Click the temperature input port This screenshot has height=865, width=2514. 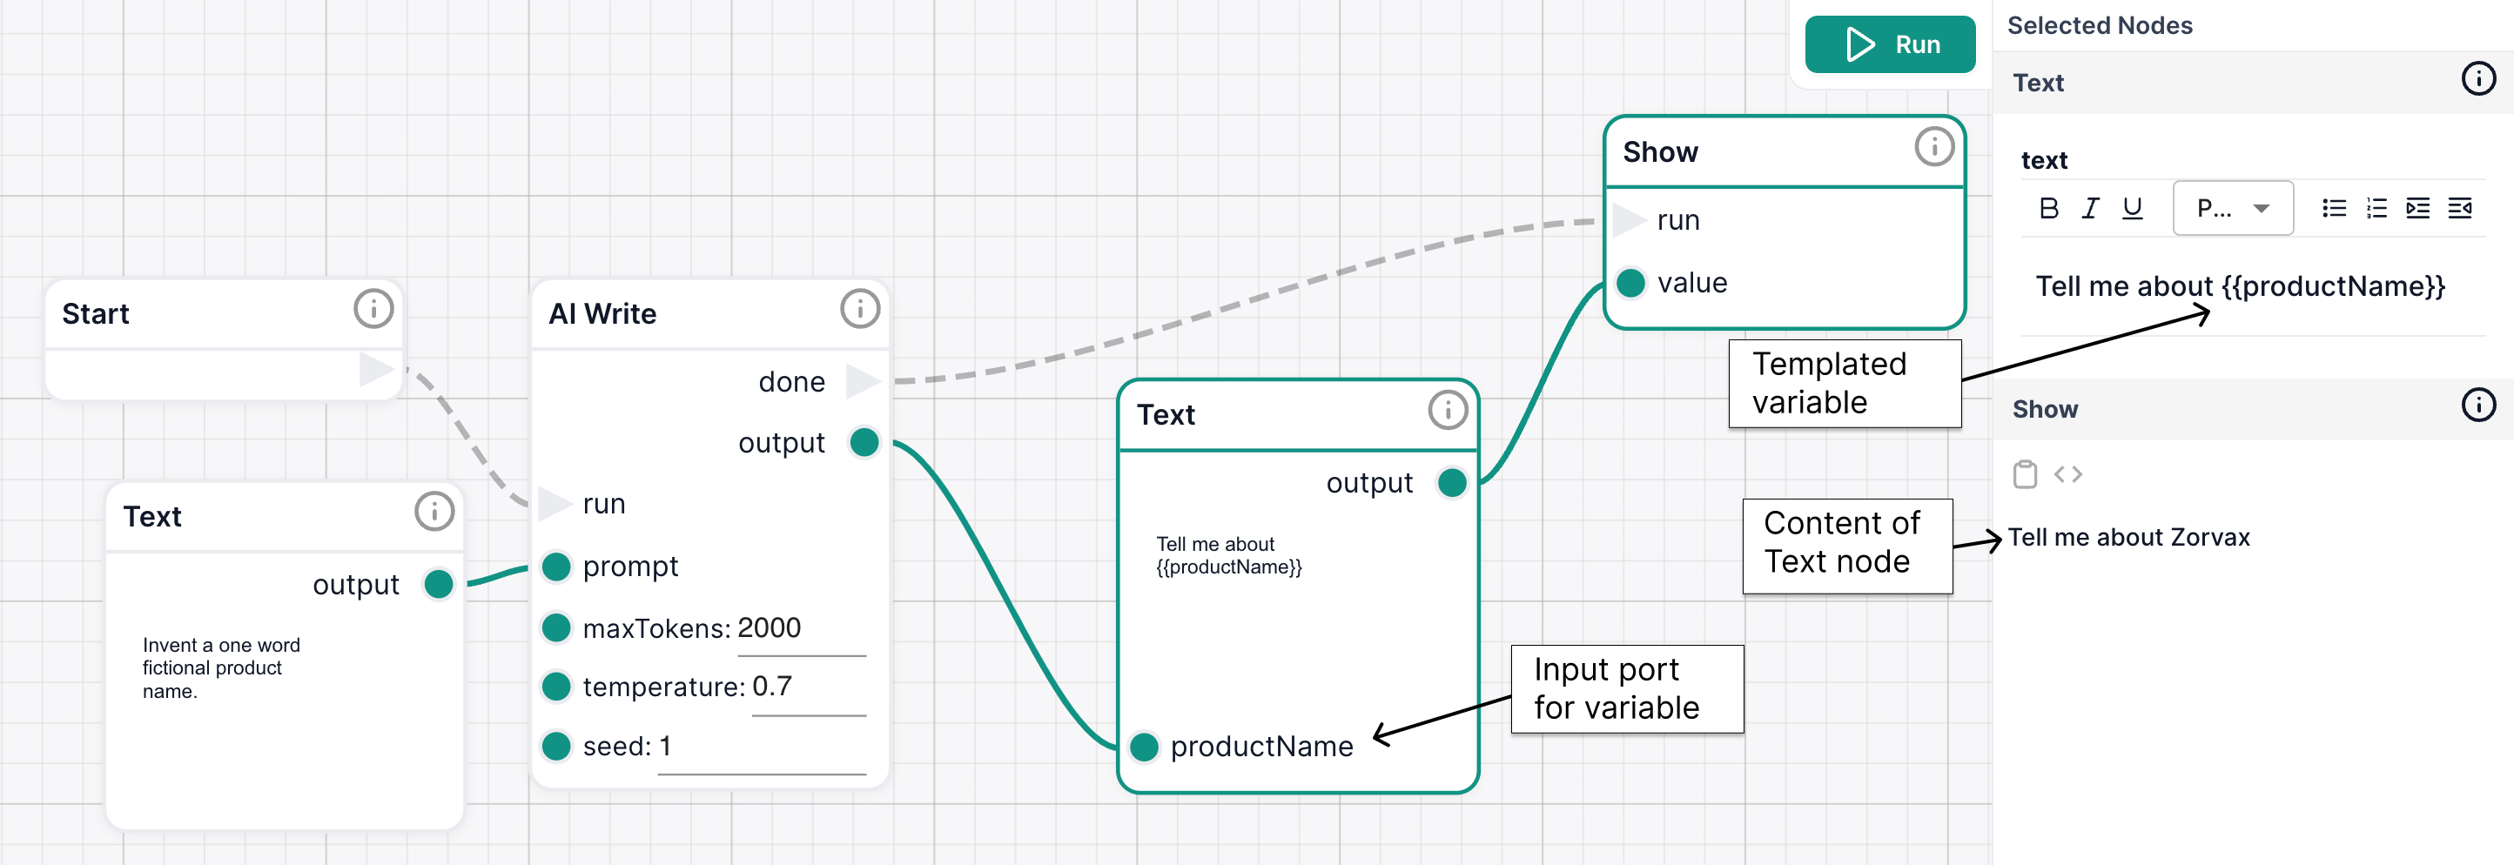point(556,687)
